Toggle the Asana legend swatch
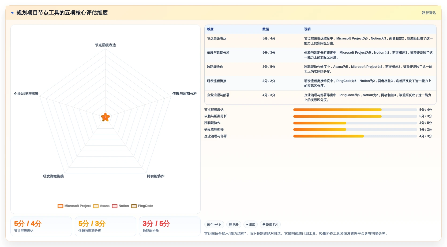This screenshot has height=247, width=447. [x=96, y=206]
